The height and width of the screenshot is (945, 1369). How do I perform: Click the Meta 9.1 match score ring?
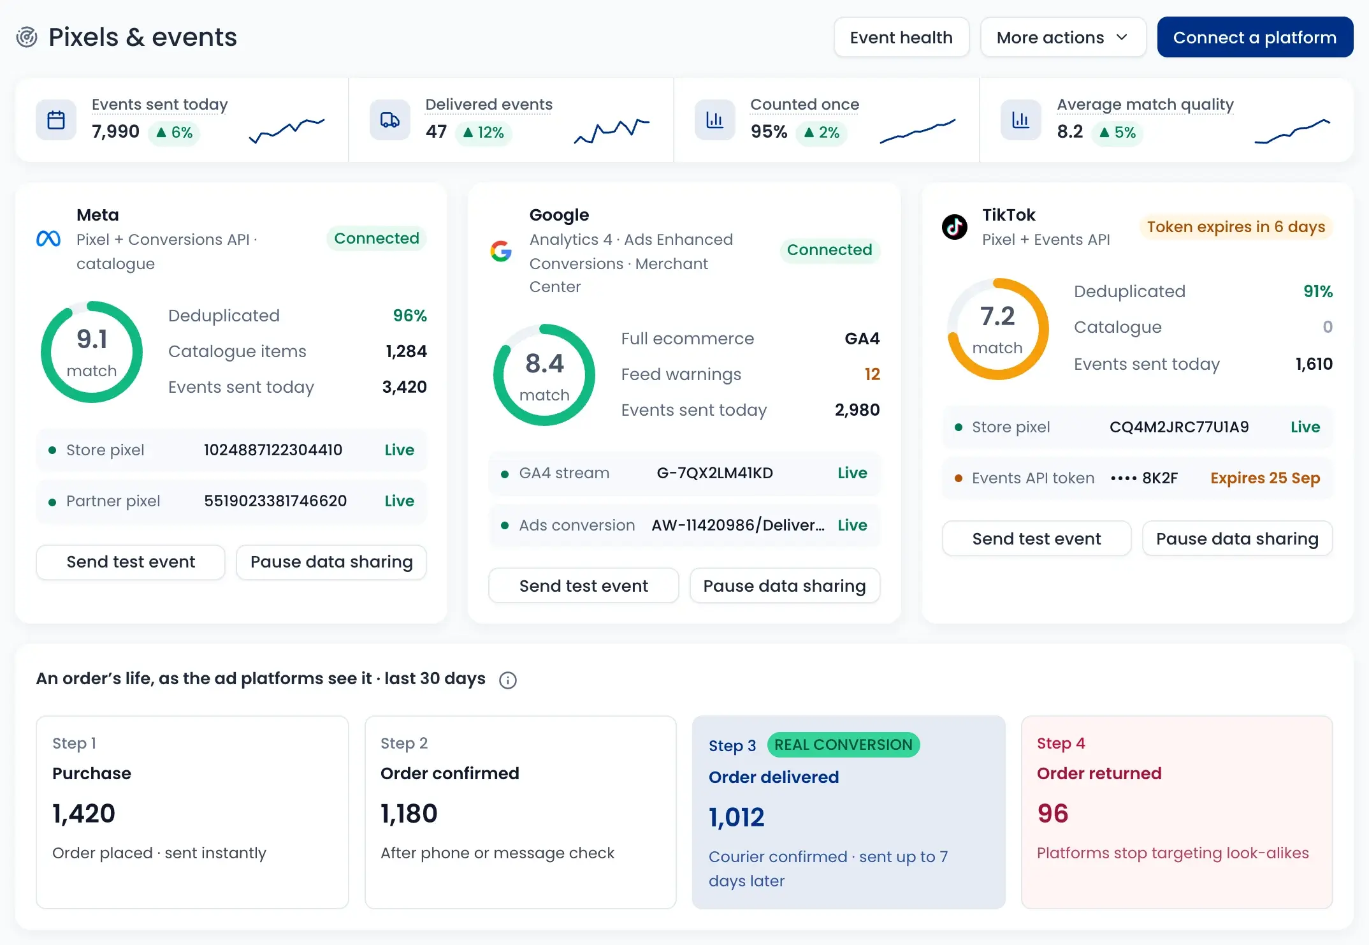click(x=92, y=352)
